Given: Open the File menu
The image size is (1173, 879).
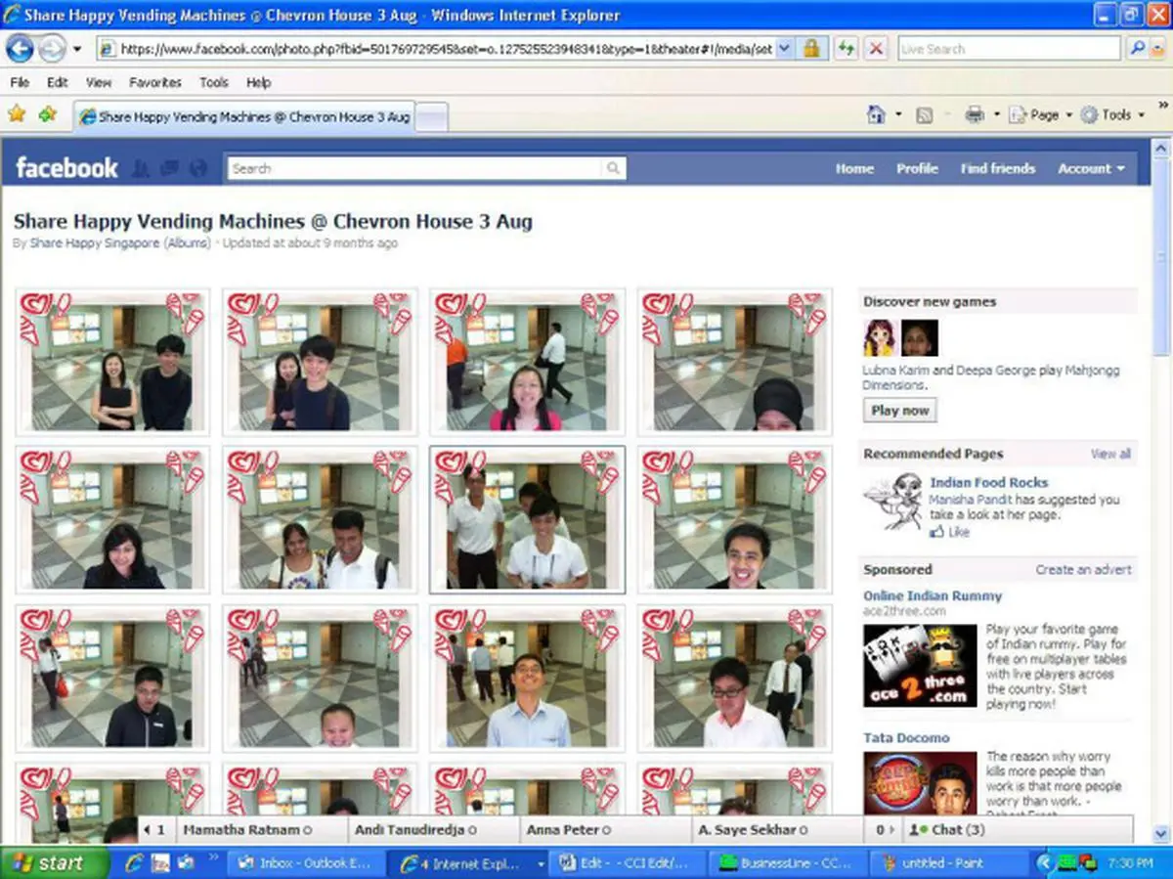Looking at the screenshot, I should point(20,83).
